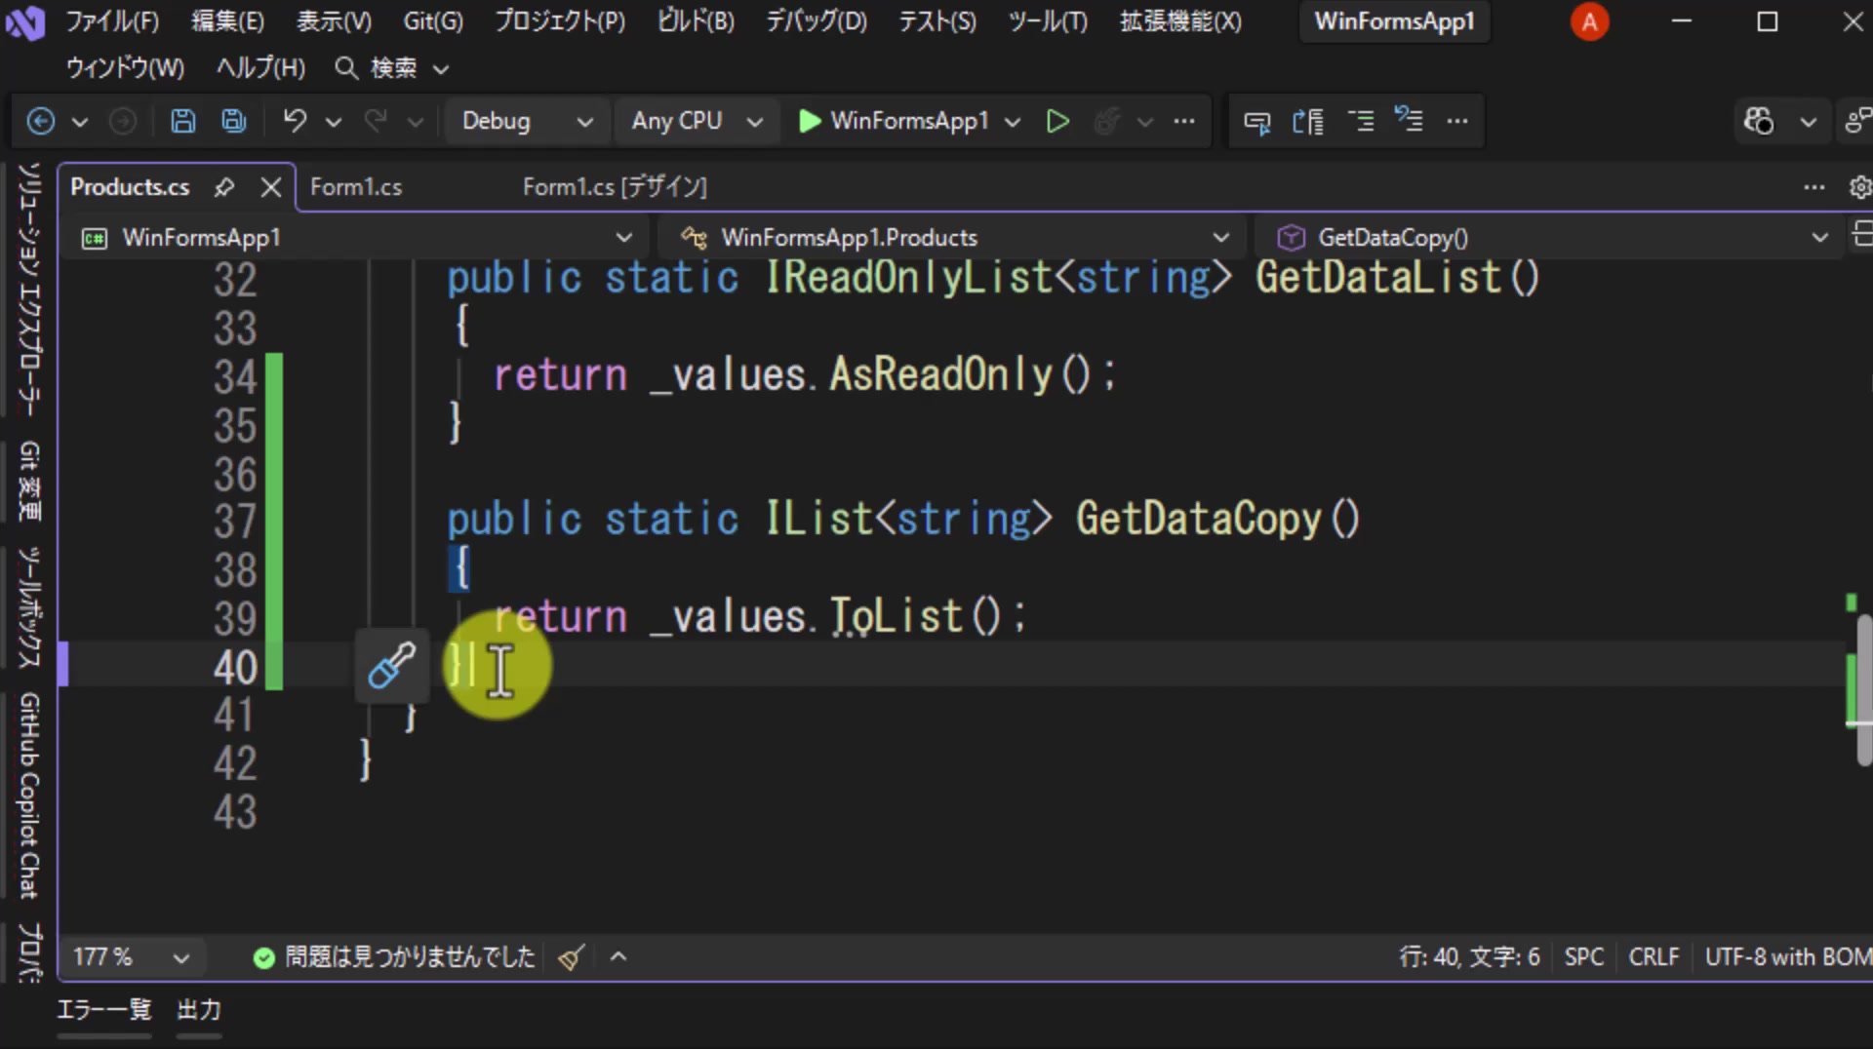
Task: Open the ソリューション エクスプローラー side tab
Action: [30, 290]
